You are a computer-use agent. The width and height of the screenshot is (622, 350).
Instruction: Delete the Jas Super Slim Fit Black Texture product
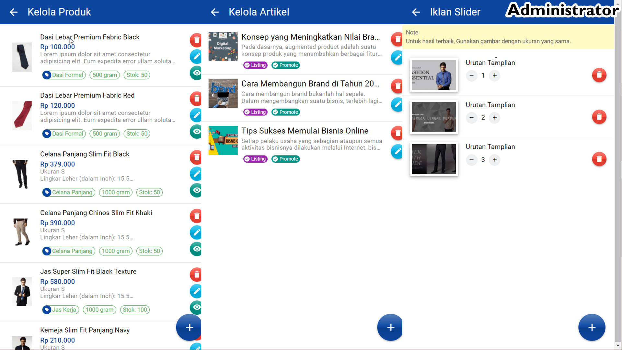click(196, 274)
